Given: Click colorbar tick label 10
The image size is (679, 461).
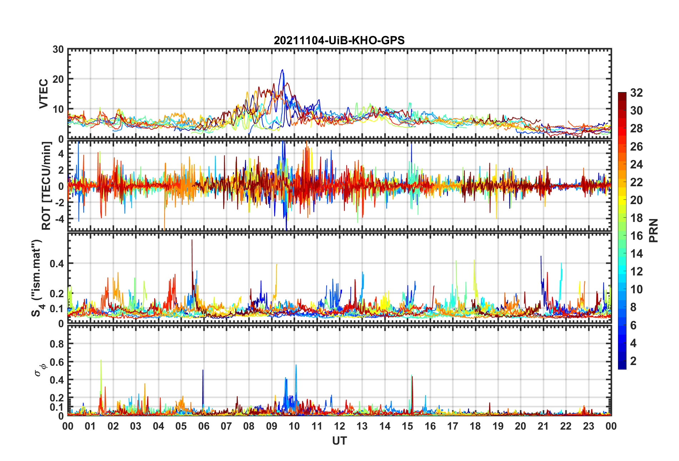Looking at the screenshot, I should 637,289.
